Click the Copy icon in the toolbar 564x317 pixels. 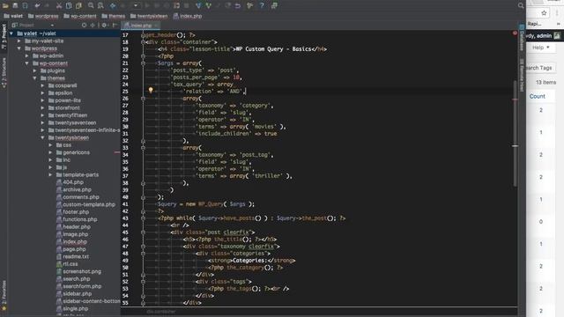pyautogui.click(x=69, y=6)
